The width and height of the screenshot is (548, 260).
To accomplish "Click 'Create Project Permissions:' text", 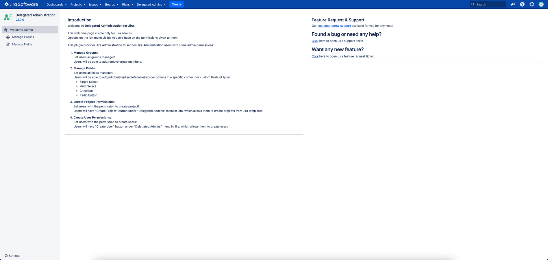I will pyautogui.click(x=94, y=102).
